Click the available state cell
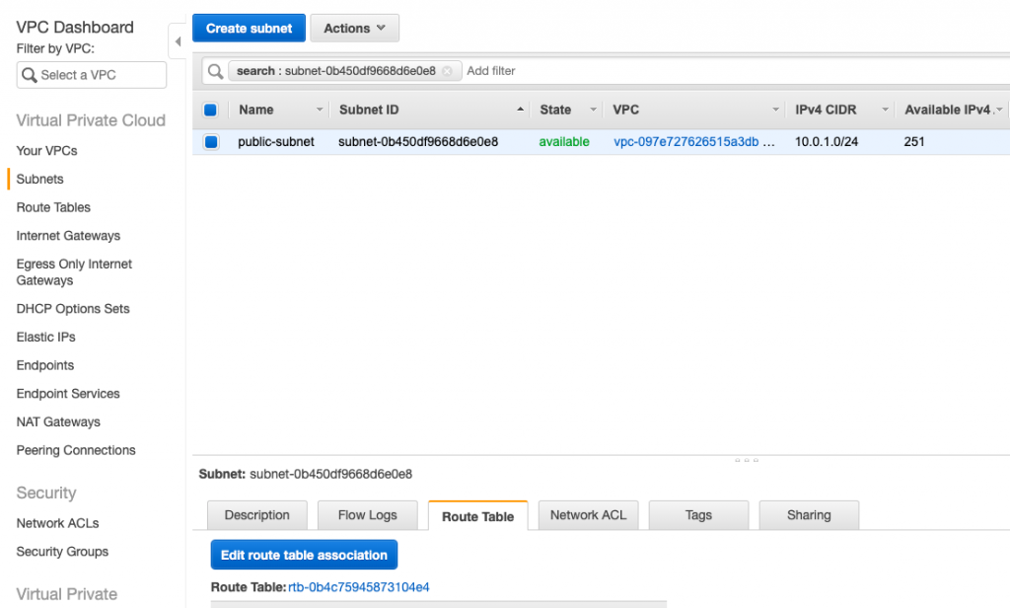 (564, 142)
